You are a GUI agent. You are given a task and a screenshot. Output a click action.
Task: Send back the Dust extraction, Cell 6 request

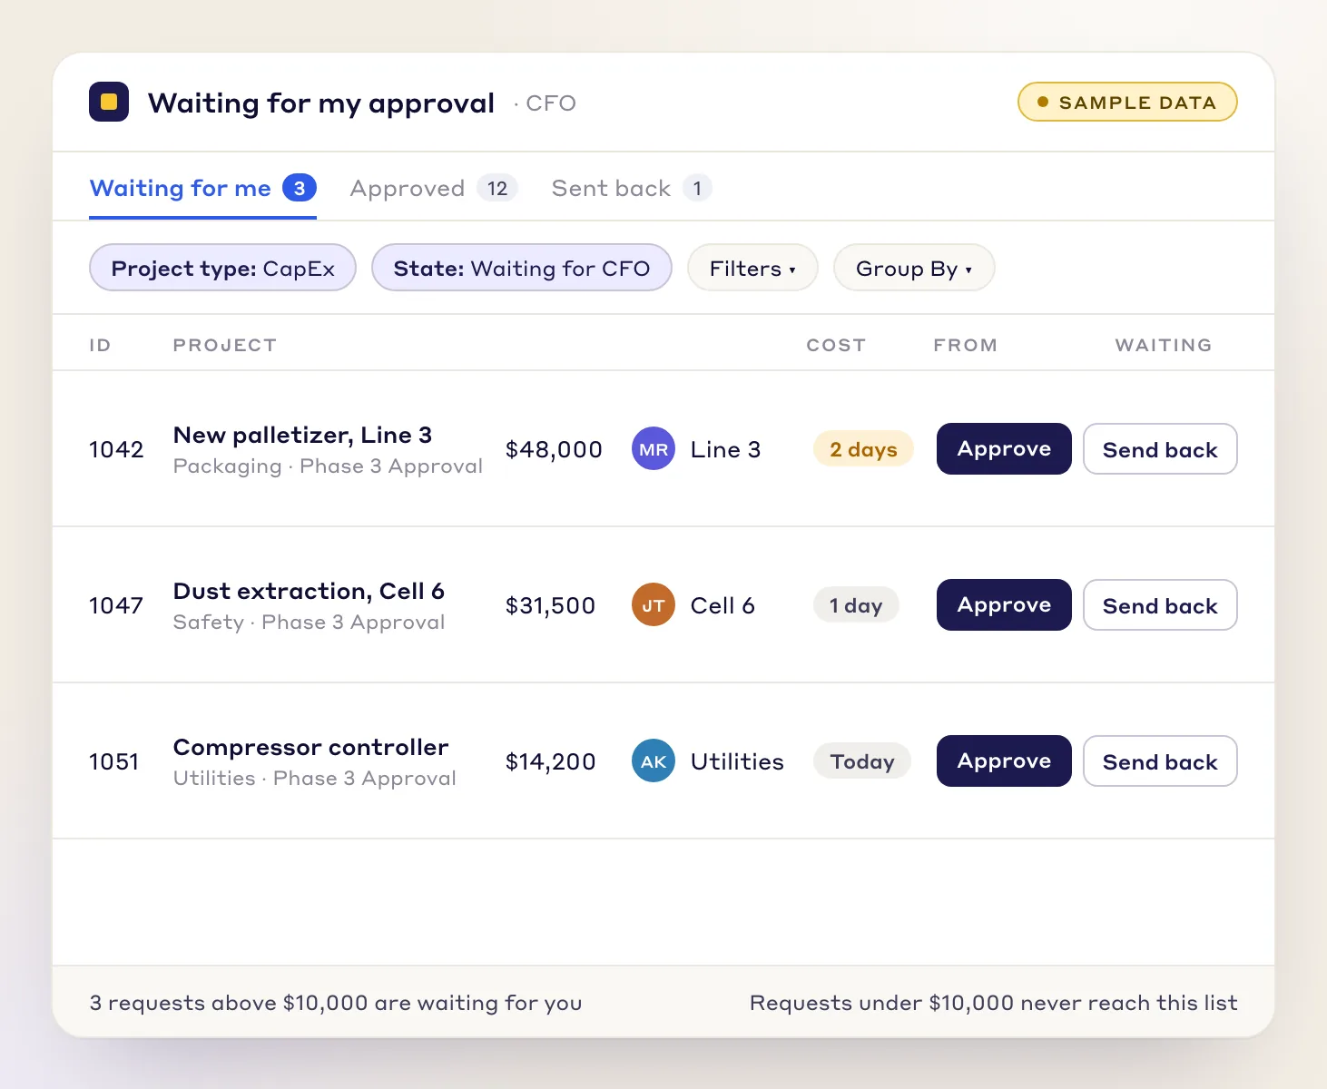pyautogui.click(x=1160, y=605)
